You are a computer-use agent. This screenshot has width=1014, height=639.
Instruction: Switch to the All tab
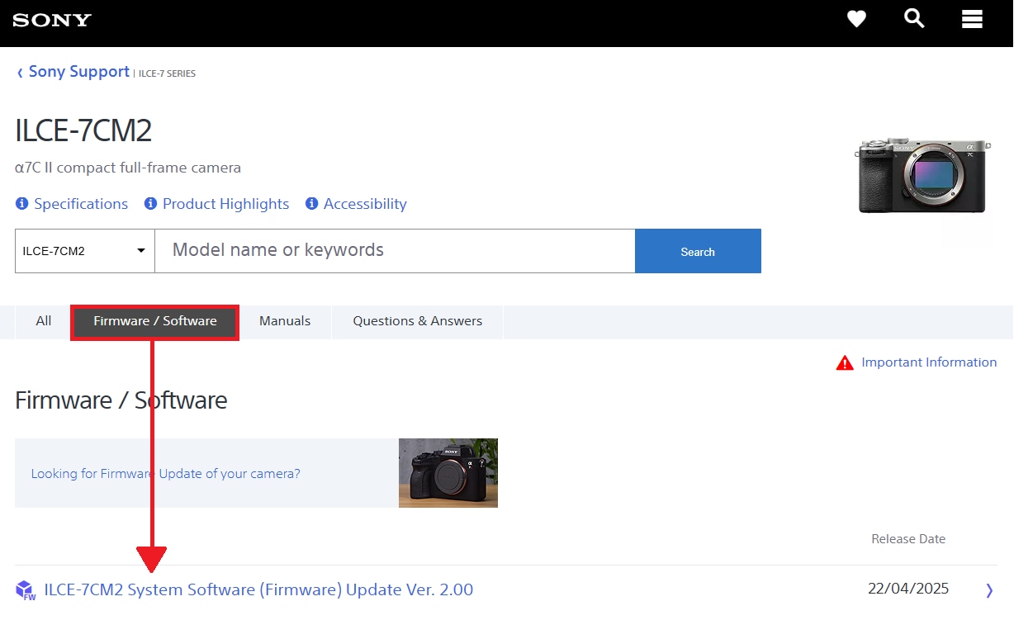tap(42, 321)
